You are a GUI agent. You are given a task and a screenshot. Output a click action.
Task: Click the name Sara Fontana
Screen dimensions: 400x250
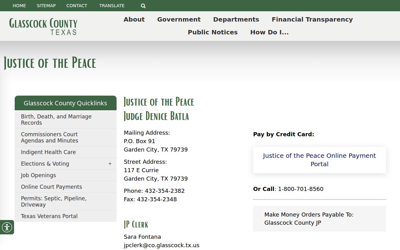tap(142, 237)
